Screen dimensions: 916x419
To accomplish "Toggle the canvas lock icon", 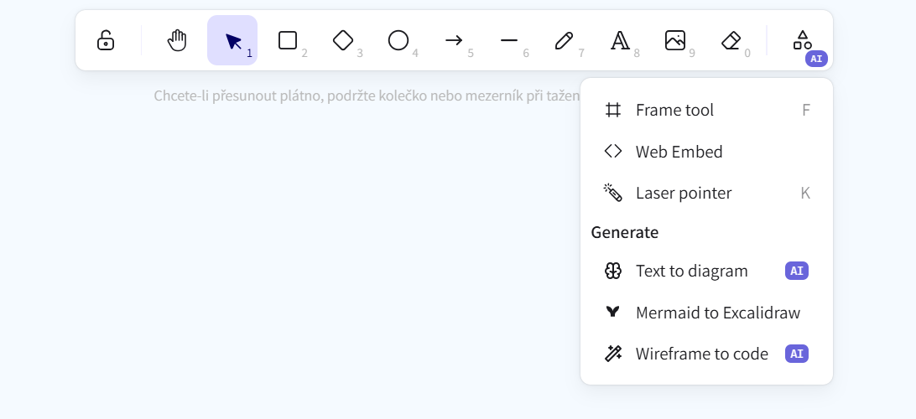I will [105, 40].
